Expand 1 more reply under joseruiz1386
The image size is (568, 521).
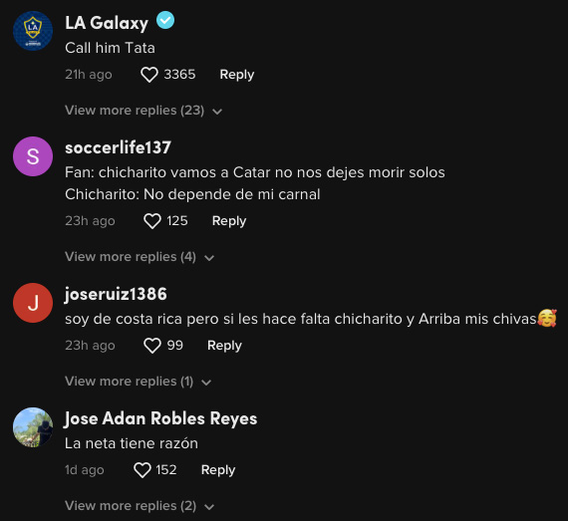(139, 382)
